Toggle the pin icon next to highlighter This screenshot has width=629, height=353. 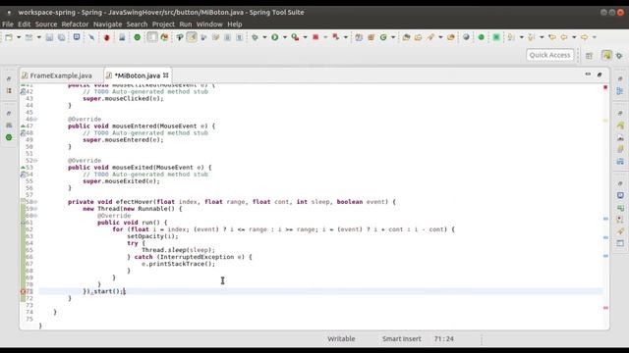pyautogui.click(x=179, y=37)
